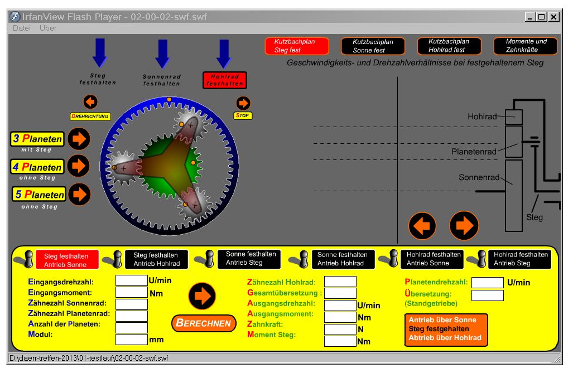The height and width of the screenshot is (378, 573).
Task: Click the Zähnezahl Hohlrad input field
Action: pyautogui.click(x=340, y=282)
